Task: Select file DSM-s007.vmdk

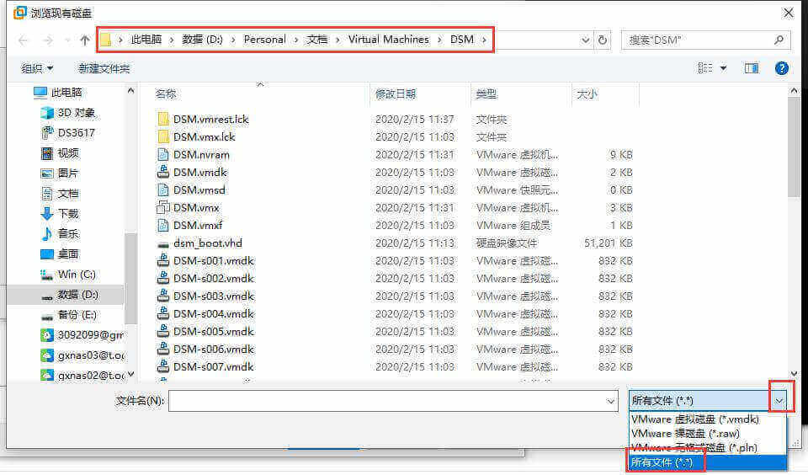Action: [213, 366]
